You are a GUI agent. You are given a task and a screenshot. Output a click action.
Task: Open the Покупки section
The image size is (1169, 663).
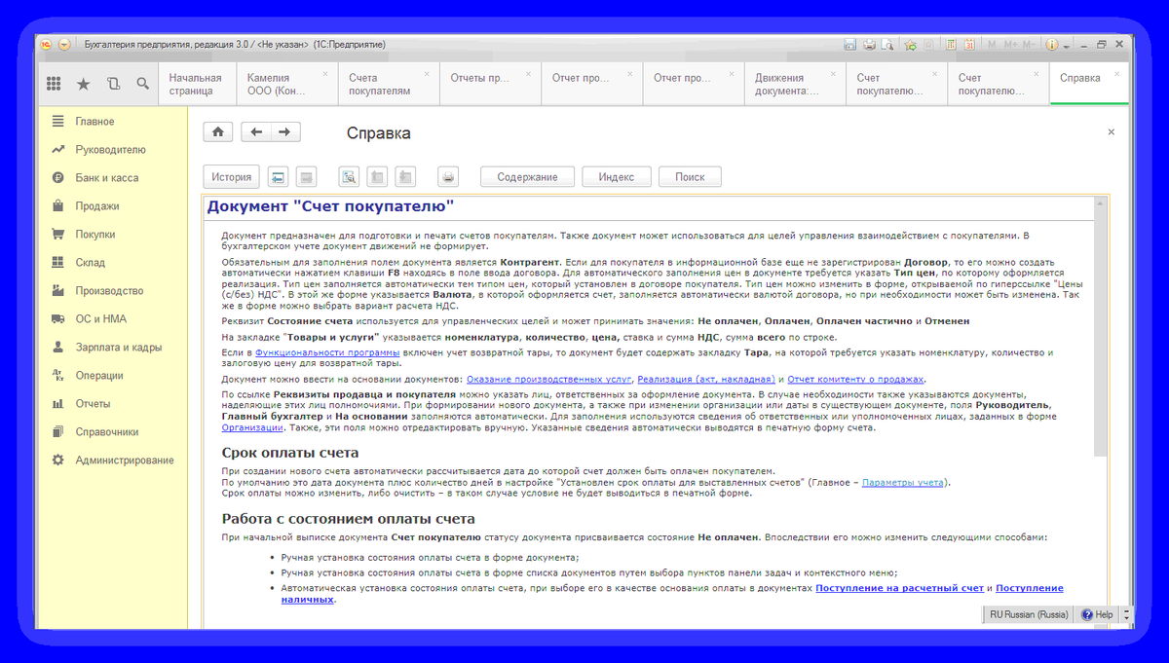(95, 235)
